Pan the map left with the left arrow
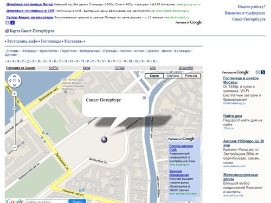 (10, 81)
